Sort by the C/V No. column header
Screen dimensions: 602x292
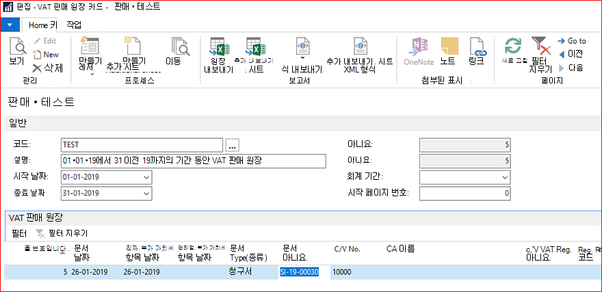pyautogui.click(x=348, y=249)
